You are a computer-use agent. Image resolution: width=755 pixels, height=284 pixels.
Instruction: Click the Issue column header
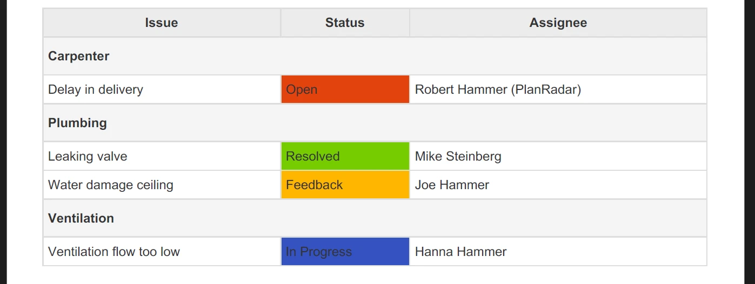[162, 23]
